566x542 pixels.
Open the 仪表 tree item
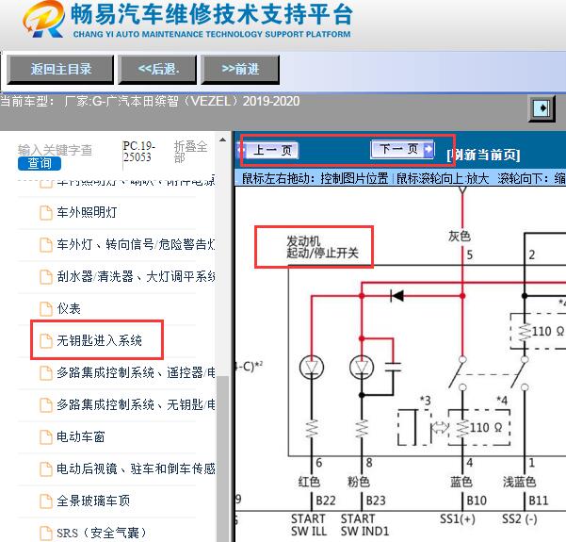point(69,309)
